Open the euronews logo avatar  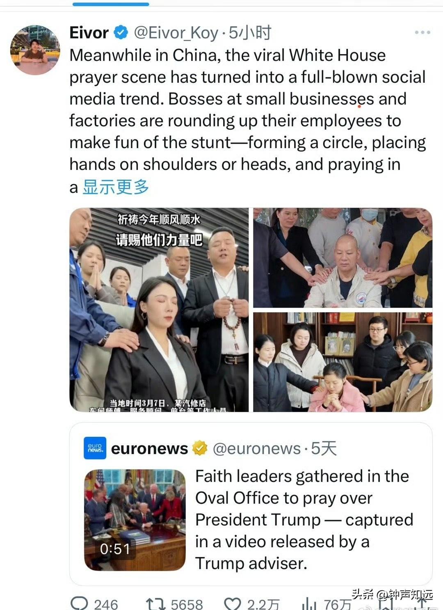point(95,448)
